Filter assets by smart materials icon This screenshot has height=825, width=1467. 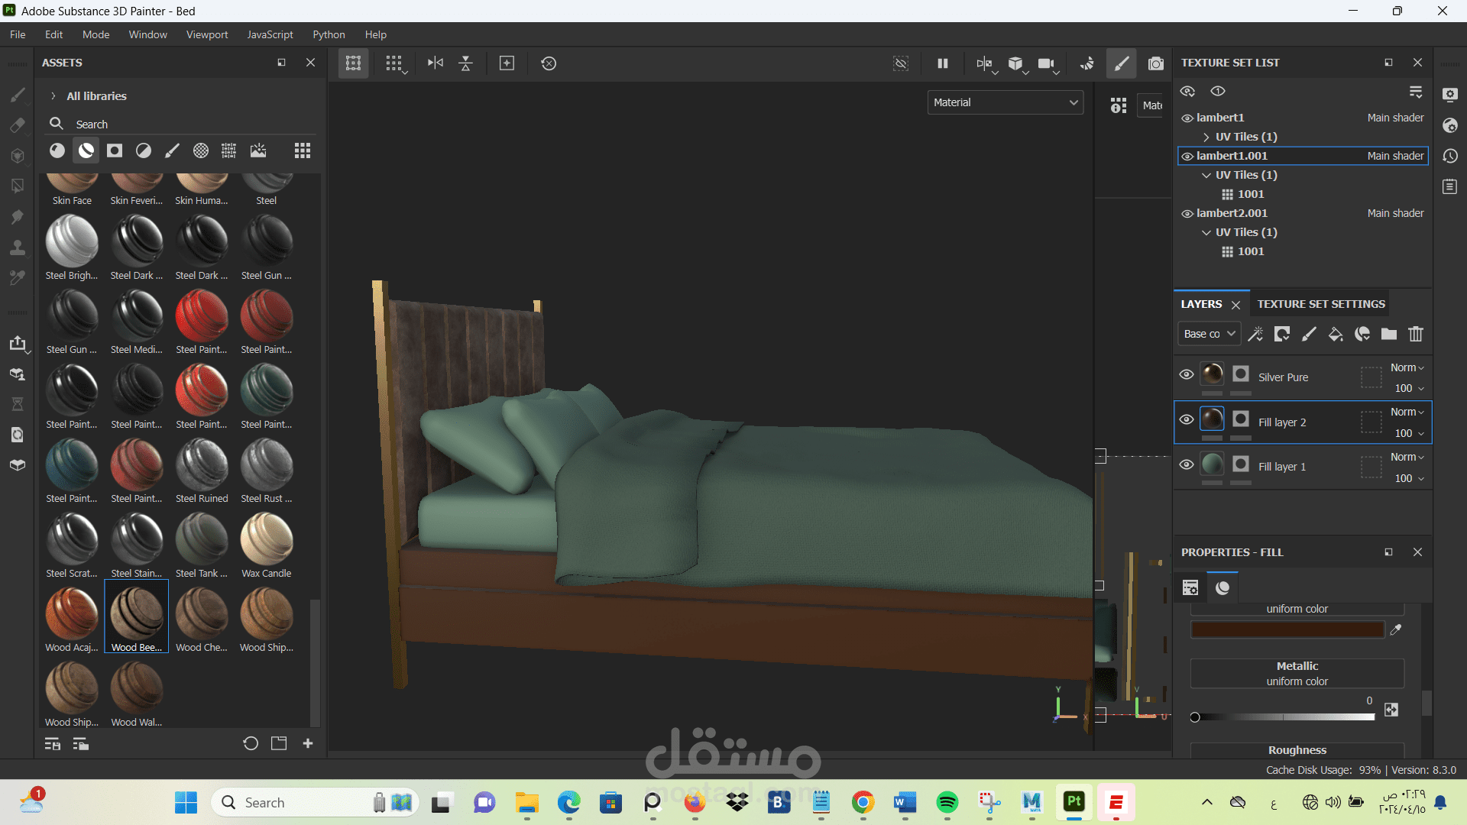click(x=86, y=150)
